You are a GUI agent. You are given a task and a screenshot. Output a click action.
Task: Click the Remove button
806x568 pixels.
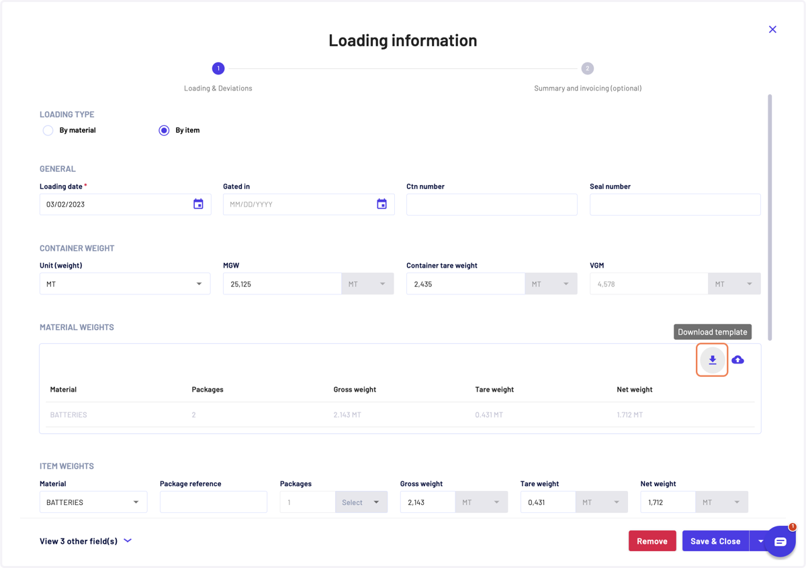(x=652, y=541)
